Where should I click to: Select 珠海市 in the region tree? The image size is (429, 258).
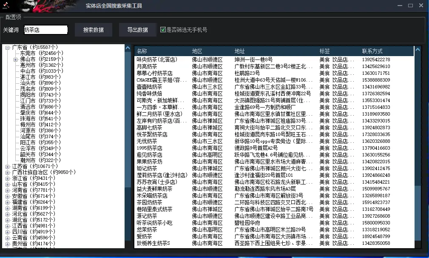click(40, 119)
